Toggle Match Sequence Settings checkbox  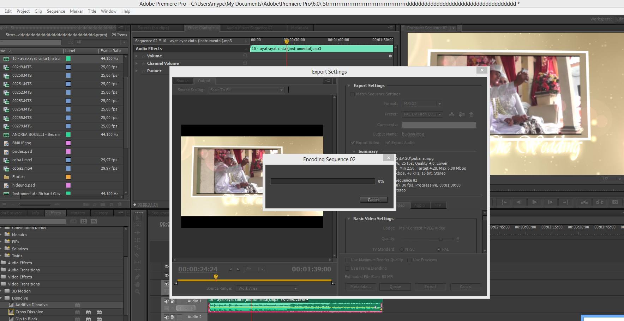(353, 94)
